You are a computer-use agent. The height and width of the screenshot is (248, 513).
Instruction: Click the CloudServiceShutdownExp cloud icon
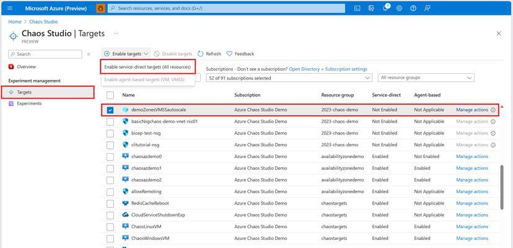(125, 215)
